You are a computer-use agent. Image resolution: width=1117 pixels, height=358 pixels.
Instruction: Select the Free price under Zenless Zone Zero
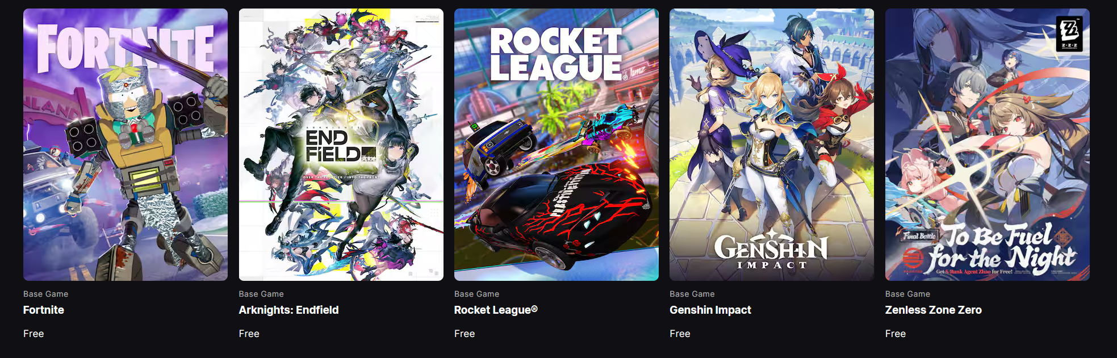(x=896, y=334)
